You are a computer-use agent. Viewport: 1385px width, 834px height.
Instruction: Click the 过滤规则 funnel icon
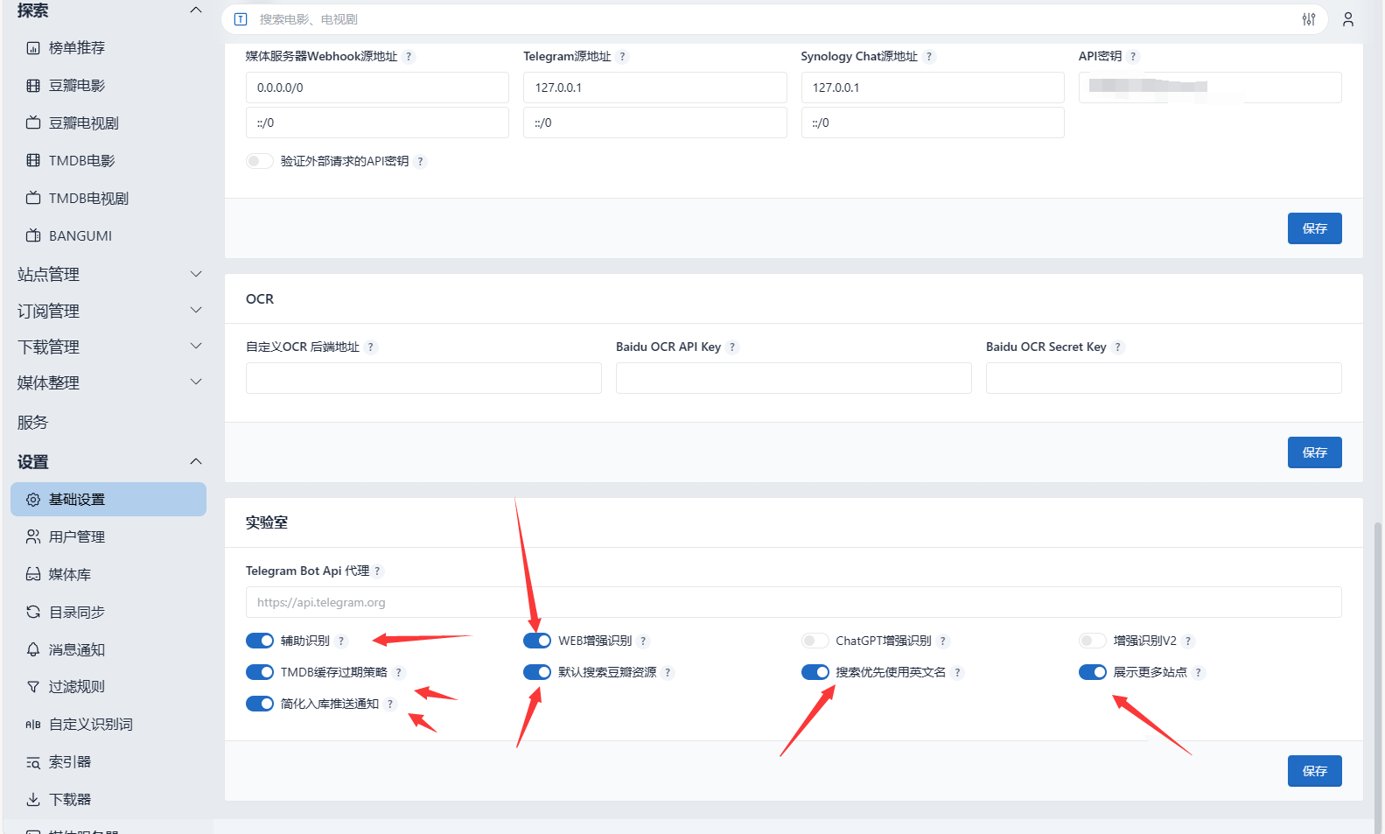(33, 687)
